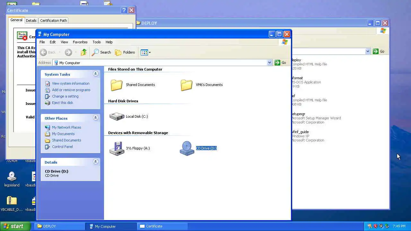Click Add or remove programs link
411x231 pixels.
(71, 90)
